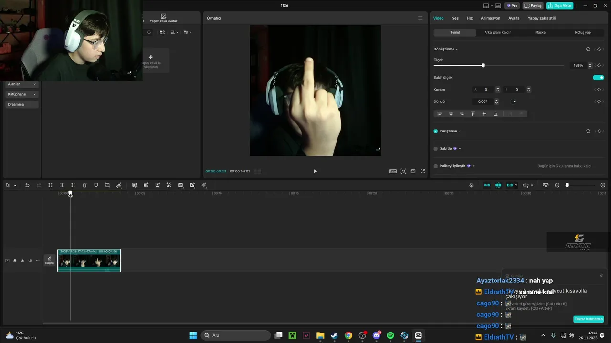Image resolution: width=611 pixels, height=343 pixels.
Task: Click the Kapak cover edit button
Action: [x=50, y=260]
